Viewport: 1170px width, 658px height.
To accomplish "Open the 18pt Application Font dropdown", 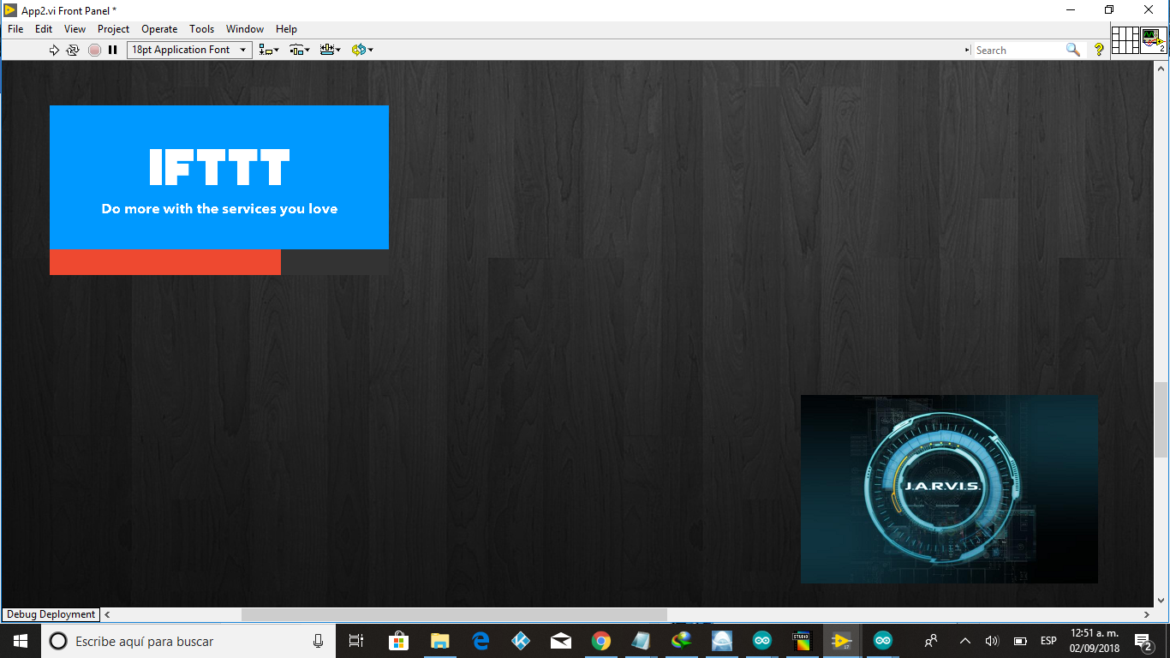I will point(189,50).
